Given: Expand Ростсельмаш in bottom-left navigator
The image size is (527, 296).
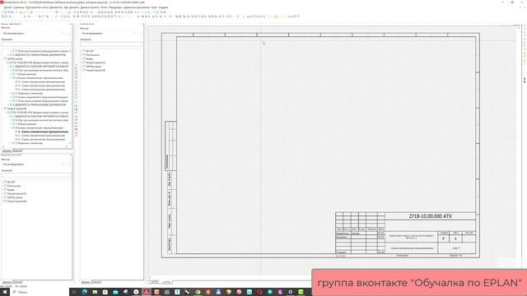Looking at the screenshot, I should pyautogui.click(x=3, y=186).
